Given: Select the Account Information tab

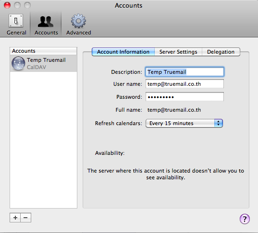Looking at the screenshot, I should [x=123, y=52].
